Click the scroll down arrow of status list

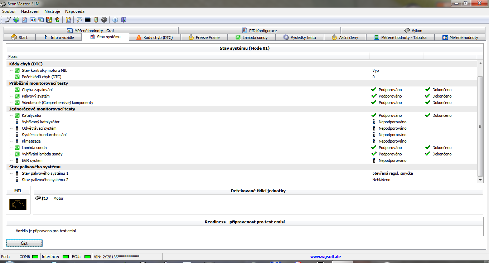coord(480,180)
